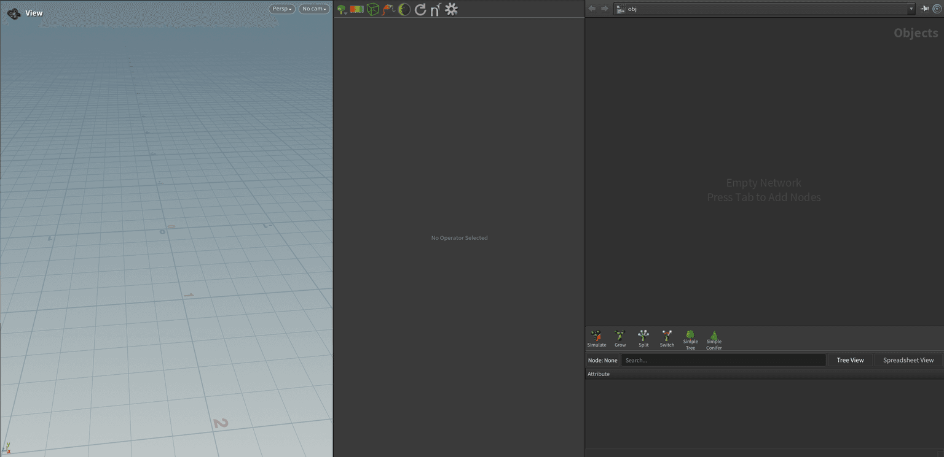Select the Grow tree tool

coord(619,339)
